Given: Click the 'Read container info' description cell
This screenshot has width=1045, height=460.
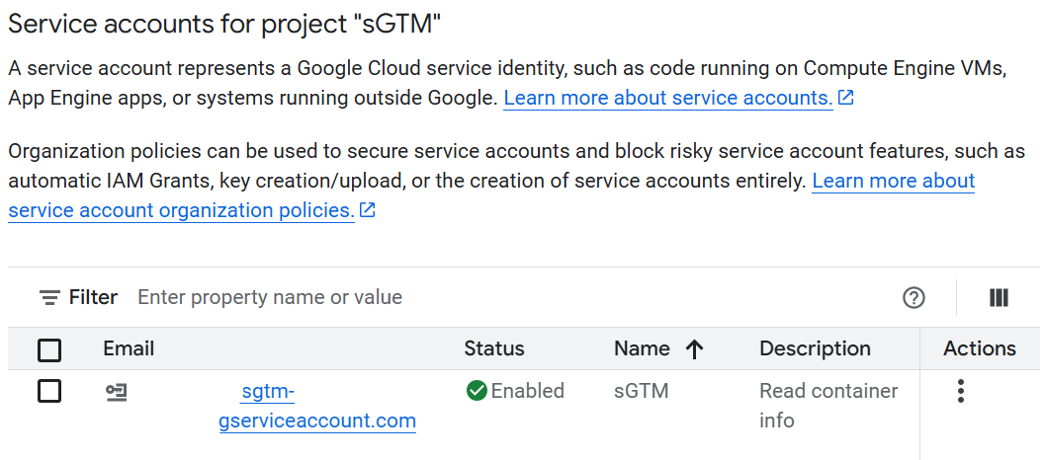Looking at the screenshot, I should tap(827, 405).
